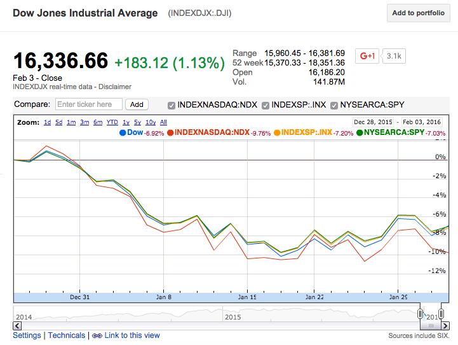Select the (INDEXDJX:.DJI) ticker symbol
Image resolution: width=458 pixels, height=345 pixels.
(199, 13)
